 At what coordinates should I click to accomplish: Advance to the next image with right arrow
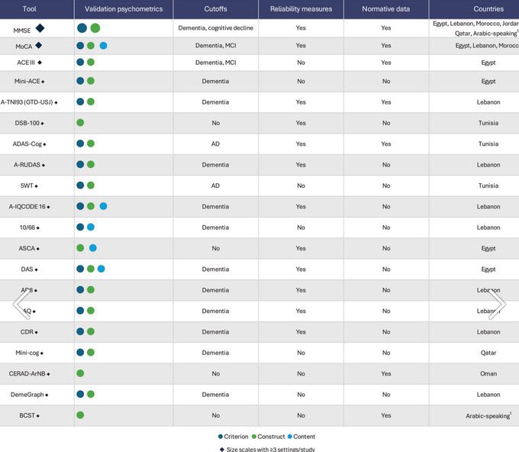(497, 305)
